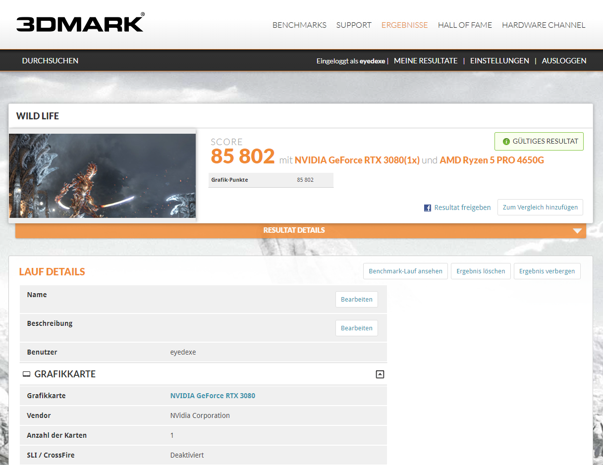
Task: Click the Vendor label
Action: (x=39, y=415)
